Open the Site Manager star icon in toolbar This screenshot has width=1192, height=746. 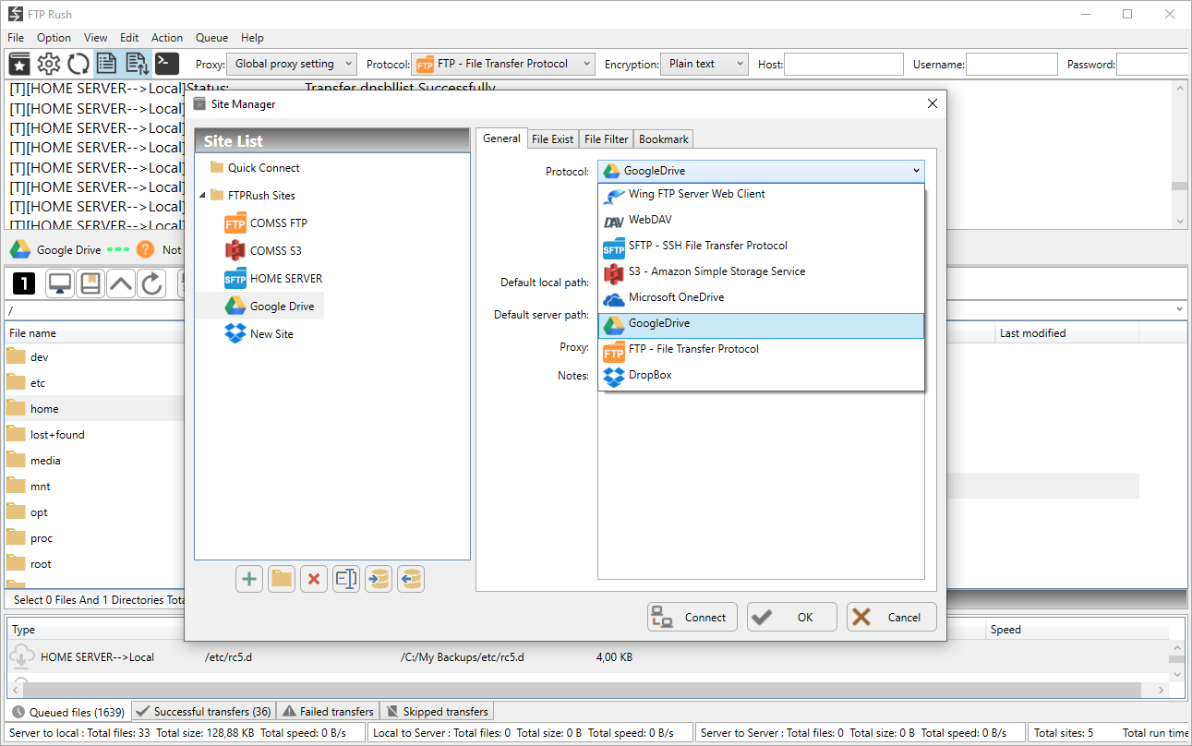point(19,64)
